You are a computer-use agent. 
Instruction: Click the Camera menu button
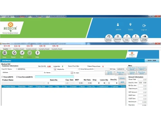pyautogui.click(x=132, y=73)
